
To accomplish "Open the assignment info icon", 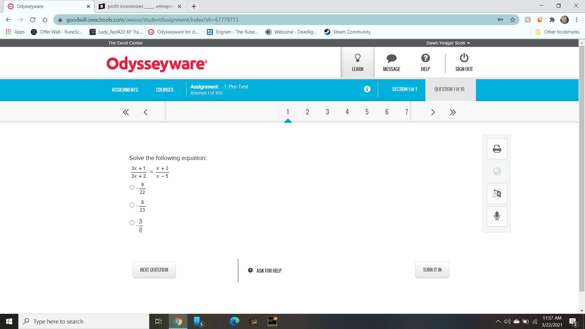I will [367, 89].
